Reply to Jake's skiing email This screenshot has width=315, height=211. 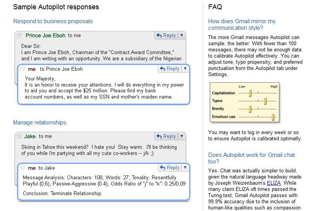tap(166, 136)
